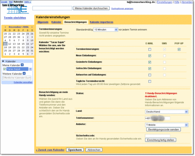Open Google link in top bar
This screenshot has width=195, height=156.
click(x=4, y=2)
